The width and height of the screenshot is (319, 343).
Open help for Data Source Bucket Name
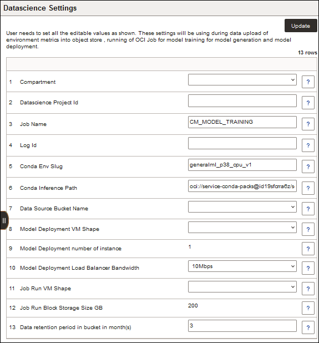click(x=308, y=209)
